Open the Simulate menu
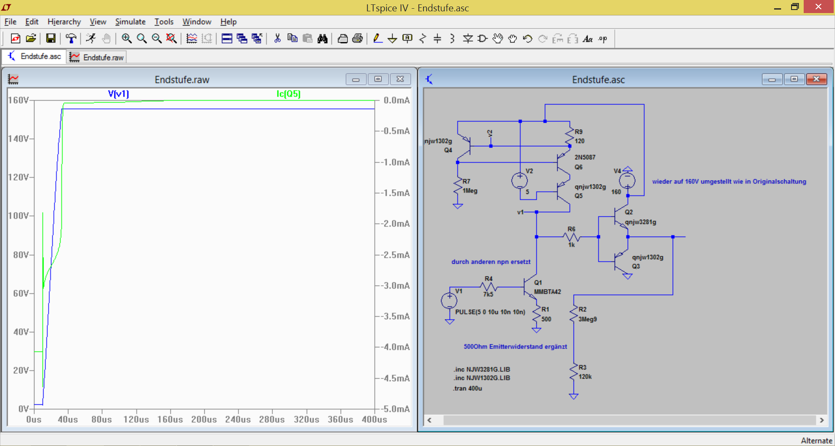This screenshot has height=446, width=835. [130, 22]
